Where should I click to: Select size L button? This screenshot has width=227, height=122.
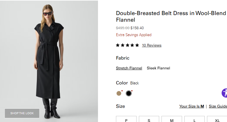click(x=195, y=119)
